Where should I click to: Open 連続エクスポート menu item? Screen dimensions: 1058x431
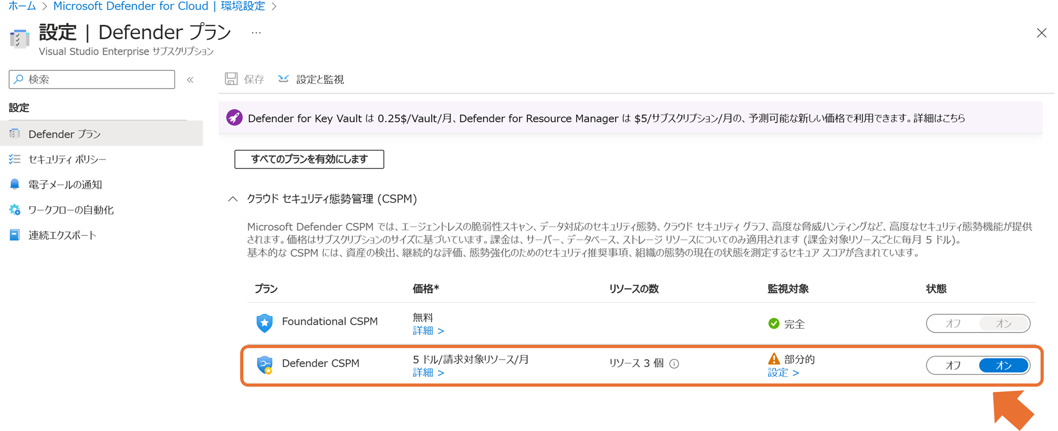[x=62, y=235]
